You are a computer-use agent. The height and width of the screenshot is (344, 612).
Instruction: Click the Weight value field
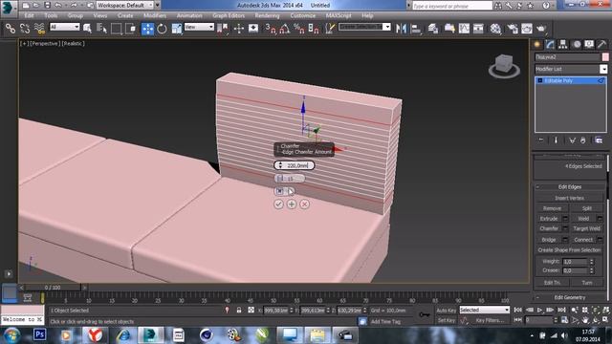[x=575, y=261]
